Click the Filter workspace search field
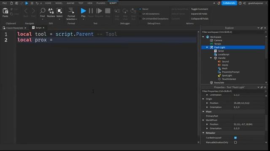This screenshot has height=151, width=270. (x=233, y=32)
